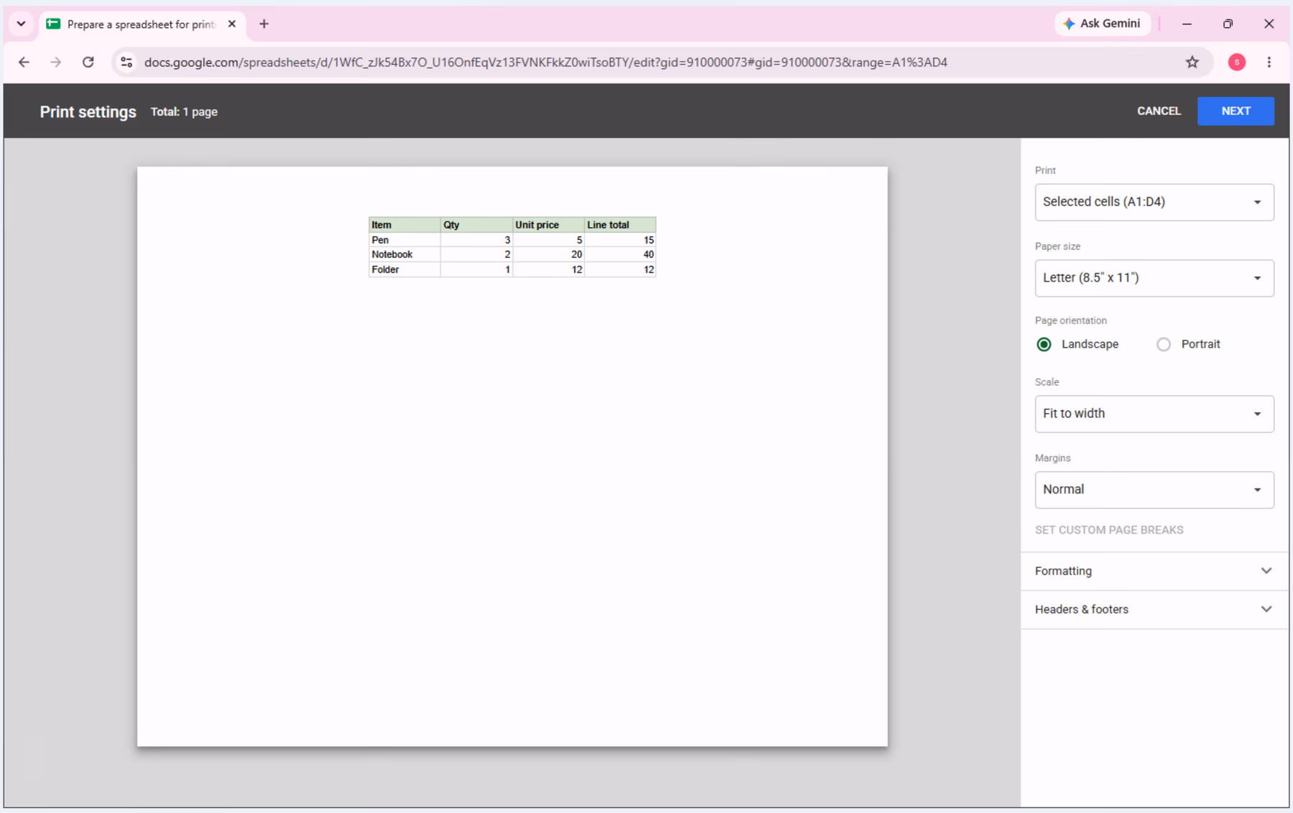This screenshot has height=813, width=1293.
Task: Click the Unit price header in preview
Action: [x=548, y=225]
